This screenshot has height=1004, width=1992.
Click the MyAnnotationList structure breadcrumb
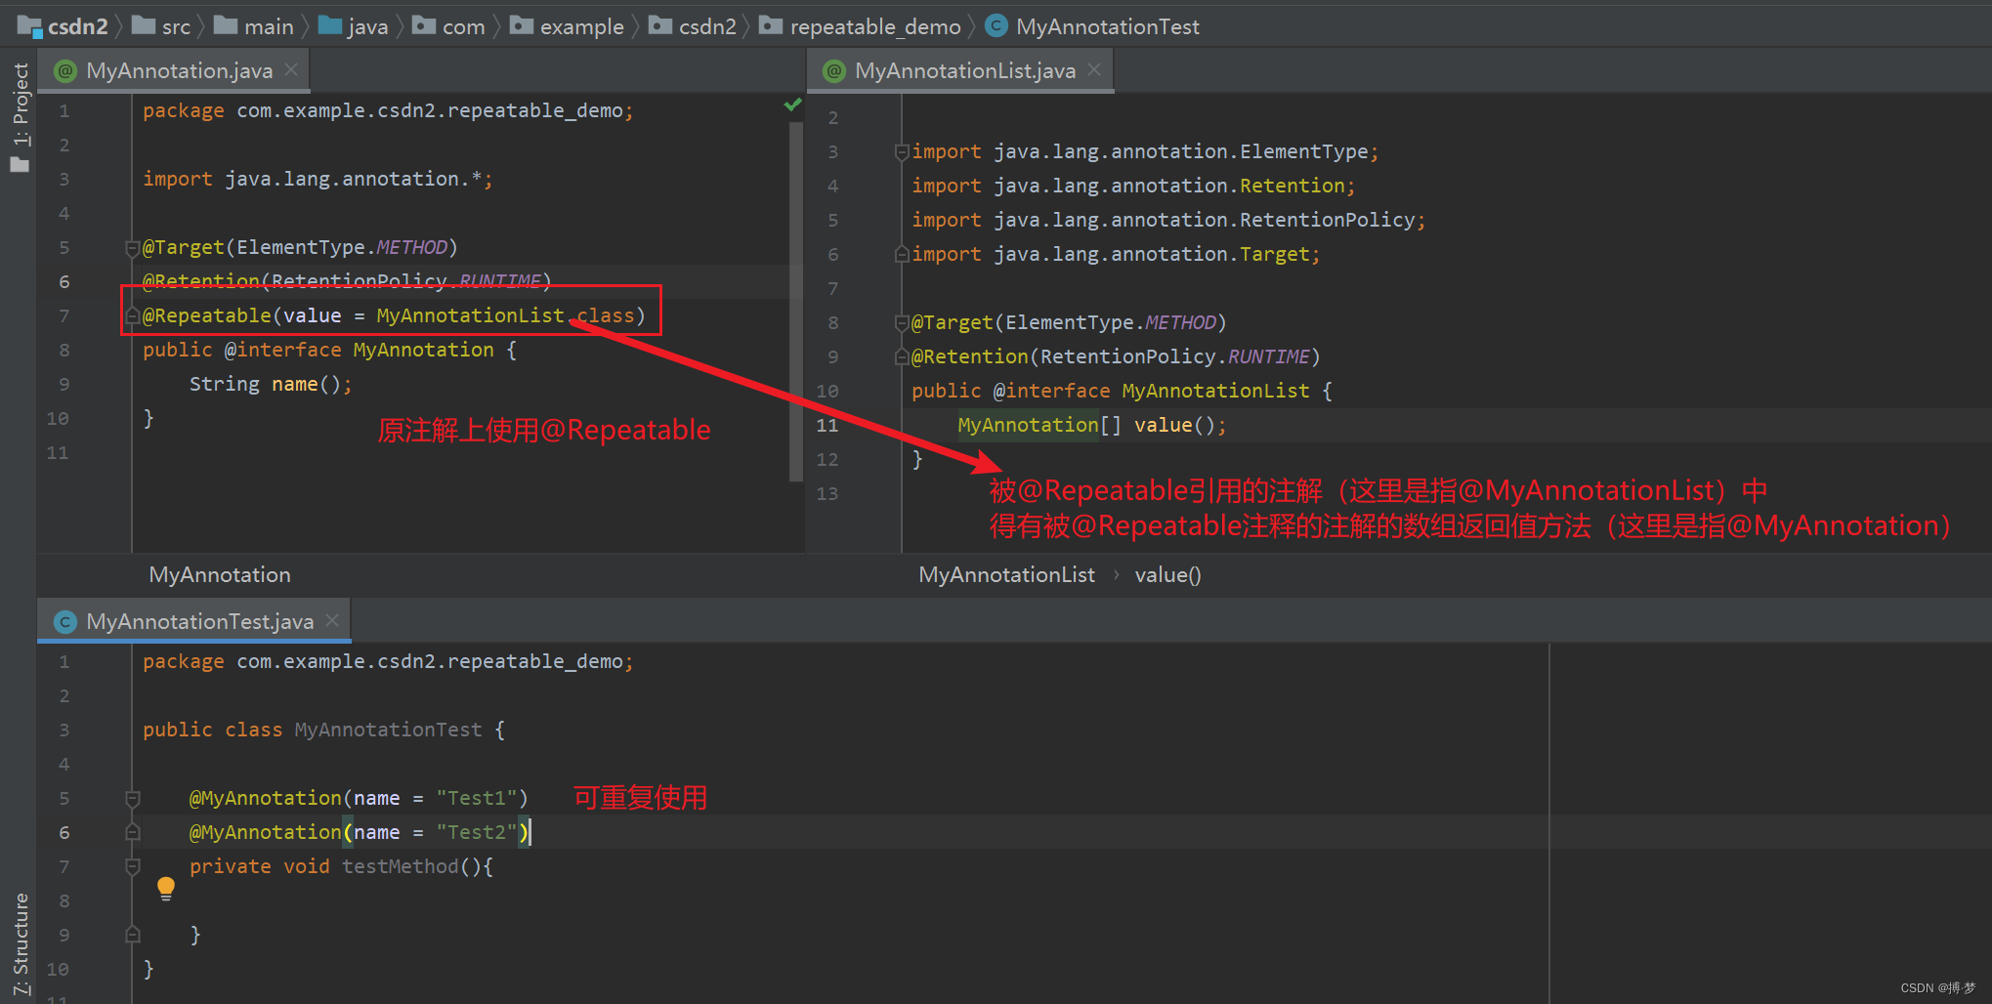pos(1006,575)
